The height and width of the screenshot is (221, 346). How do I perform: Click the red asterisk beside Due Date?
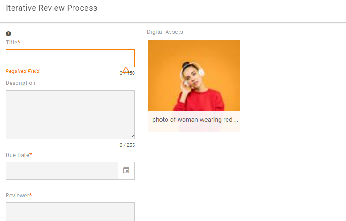(31, 155)
